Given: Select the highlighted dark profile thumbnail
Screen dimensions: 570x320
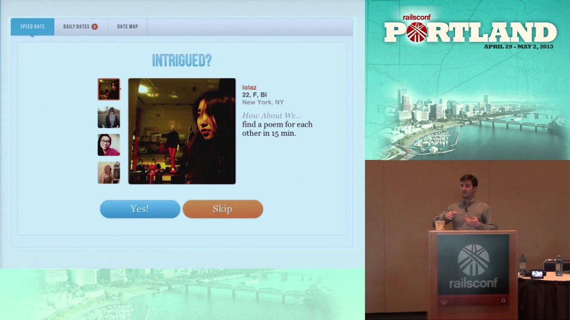Looking at the screenshot, I should pyautogui.click(x=109, y=89).
